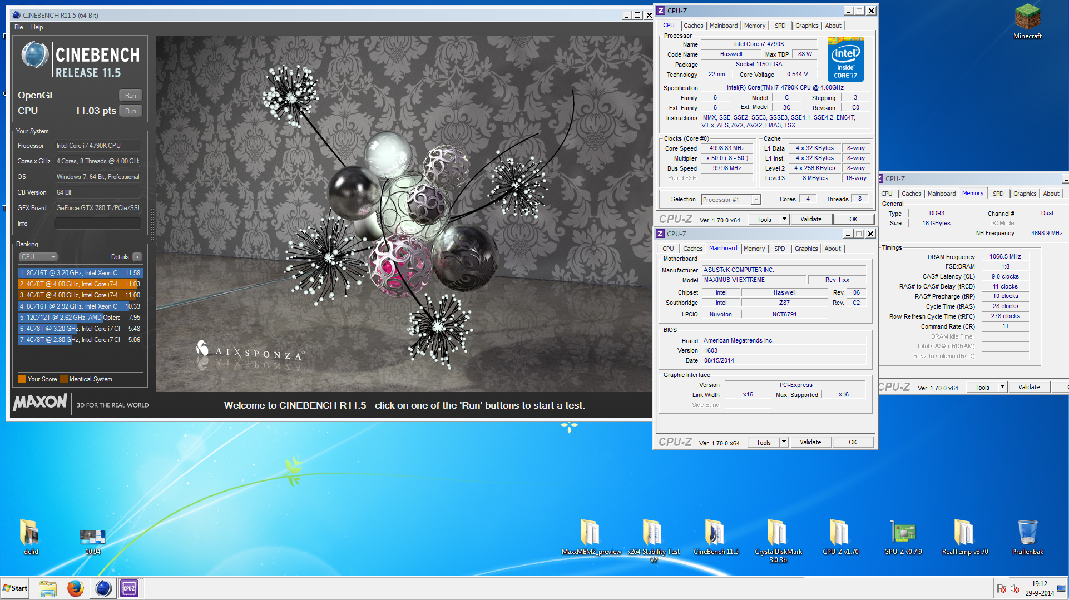
Task: Launch Firefox from the taskbar
Action: (x=75, y=588)
